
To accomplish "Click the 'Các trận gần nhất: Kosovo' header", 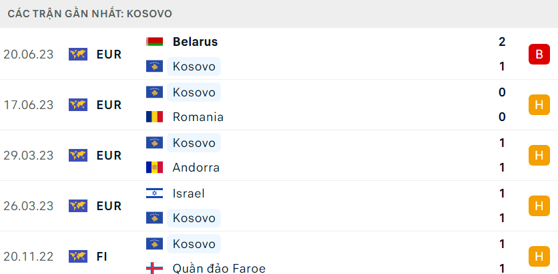I will pyautogui.click(x=90, y=14).
